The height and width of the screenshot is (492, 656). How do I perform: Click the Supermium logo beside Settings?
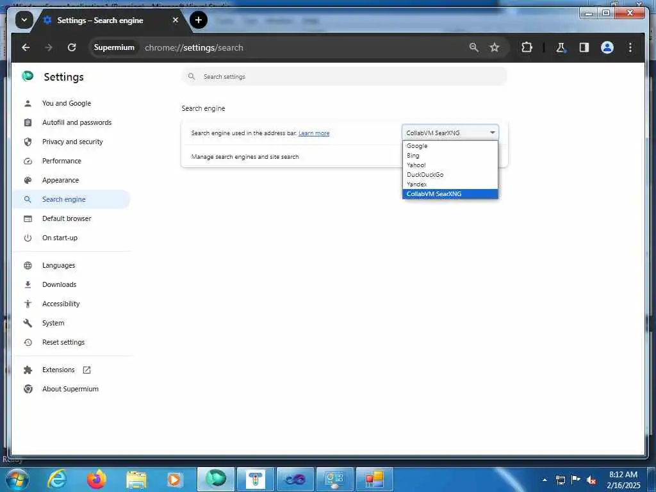coord(28,76)
